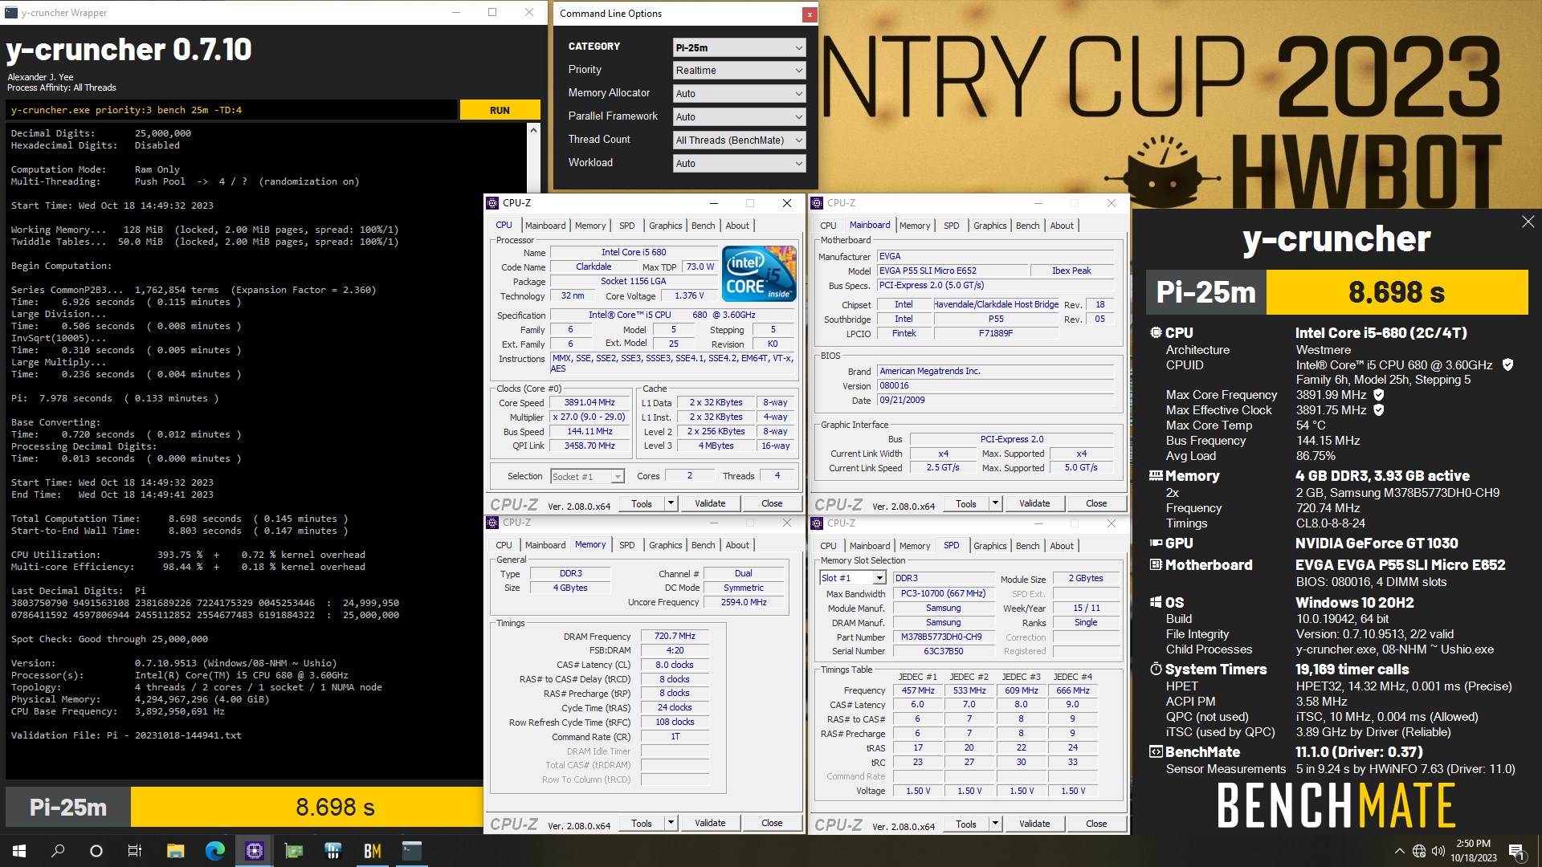
Task: Click the verified shield beside 3891.75 MHz
Action: [x=1379, y=409]
